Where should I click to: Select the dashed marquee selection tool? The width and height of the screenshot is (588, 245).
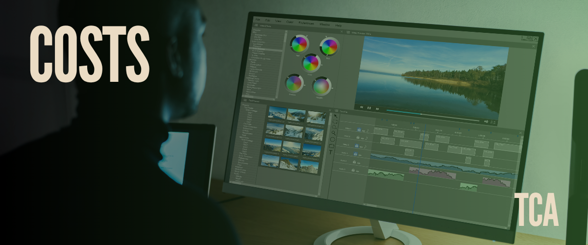[x=335, y=122]
